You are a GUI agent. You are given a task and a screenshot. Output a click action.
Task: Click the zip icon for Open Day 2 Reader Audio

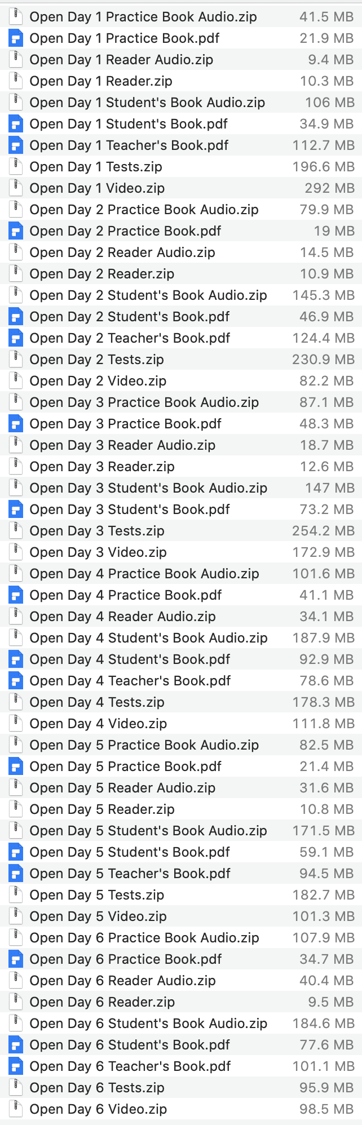(15, 252)
